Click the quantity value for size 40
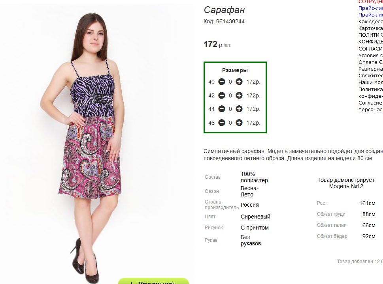This screenshot has height=284, width=383. click(x=230, y=82)
